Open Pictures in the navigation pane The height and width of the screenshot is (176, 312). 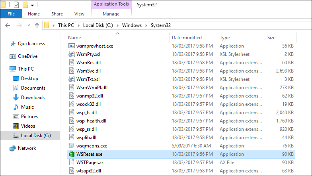29,117
